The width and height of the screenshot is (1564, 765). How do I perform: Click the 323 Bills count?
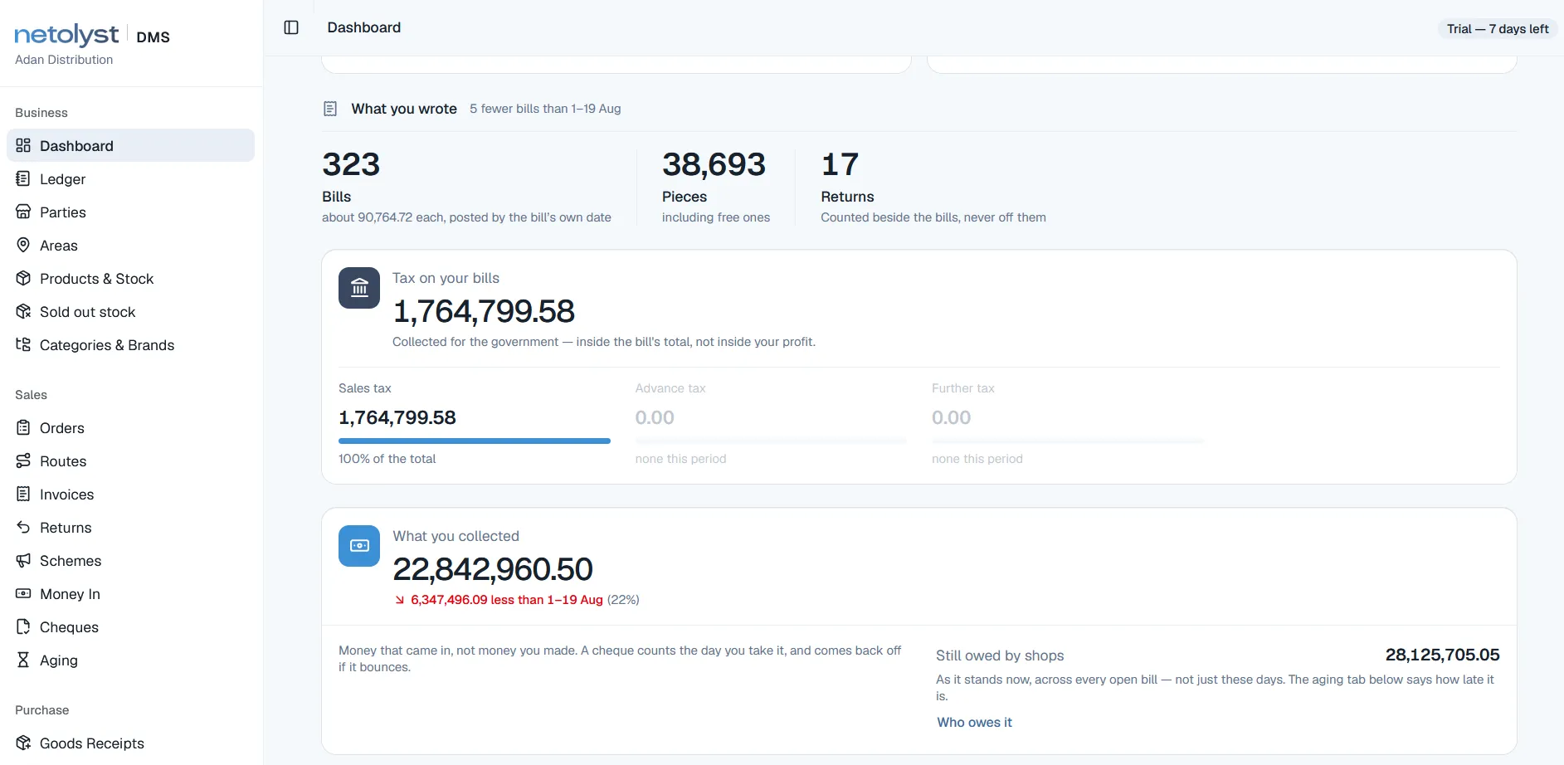351,164
